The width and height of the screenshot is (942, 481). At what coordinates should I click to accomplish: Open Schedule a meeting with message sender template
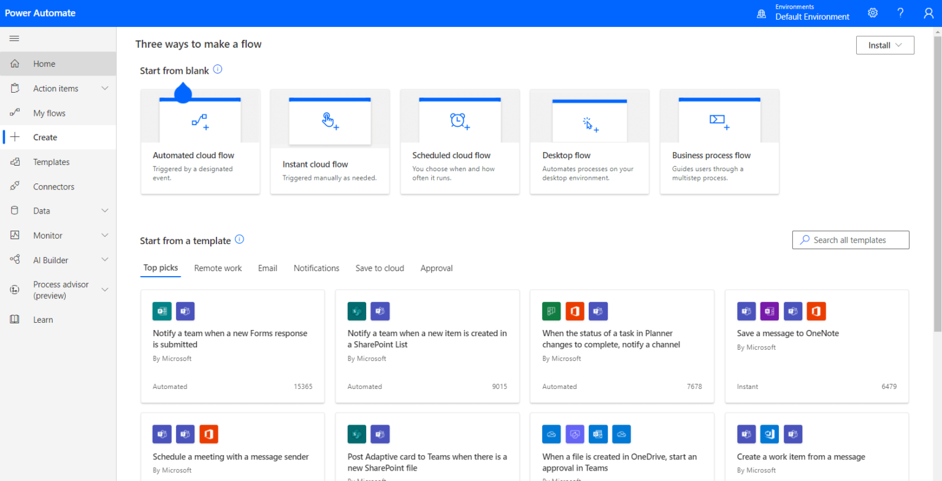click(x=232, y=447)
